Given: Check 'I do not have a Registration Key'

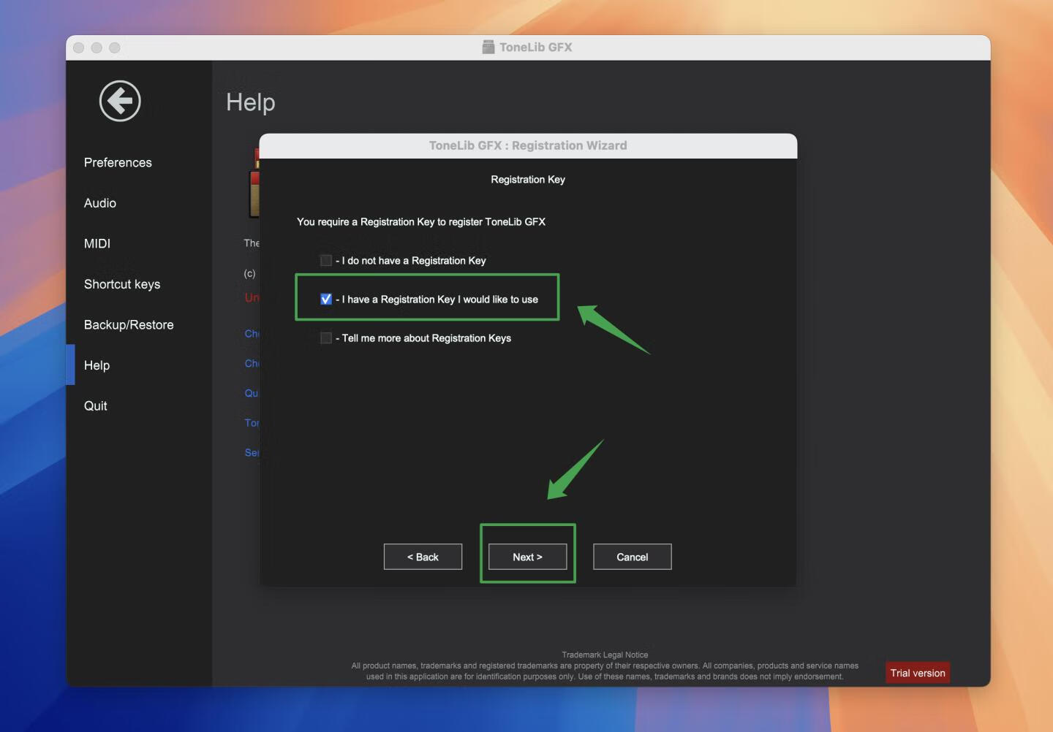Looking at the screenshot, I should [326, 260].
